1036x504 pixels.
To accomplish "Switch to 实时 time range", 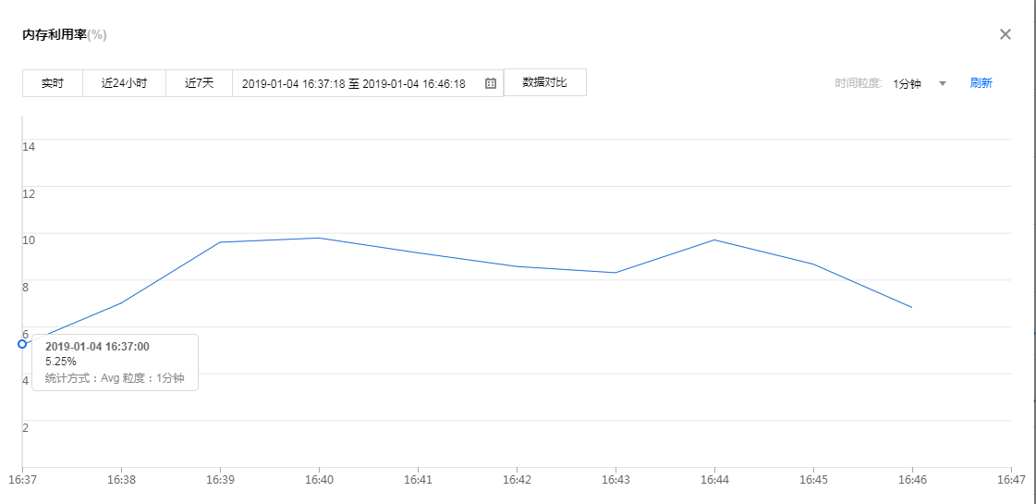I will click(53, 83).
